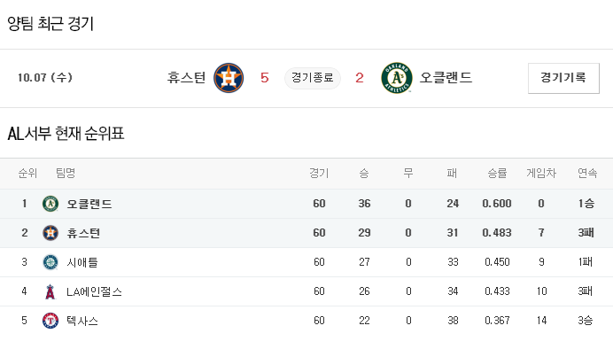This screenshot has width=613, height=349.
Task: Click the 승률 column header
Action: coord(497,173)
